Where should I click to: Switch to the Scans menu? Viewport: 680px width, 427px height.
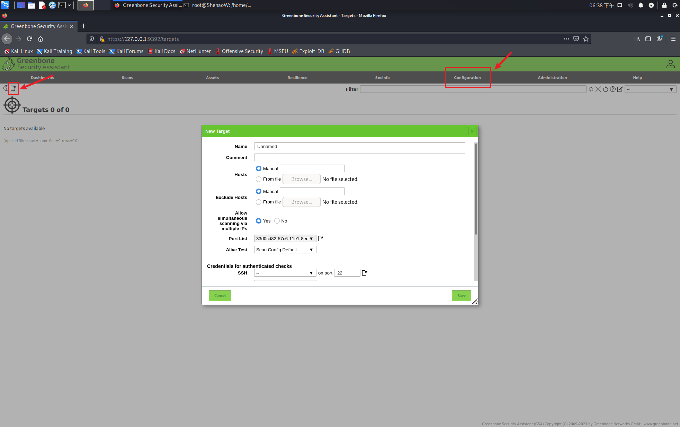[x=127, y=78]
